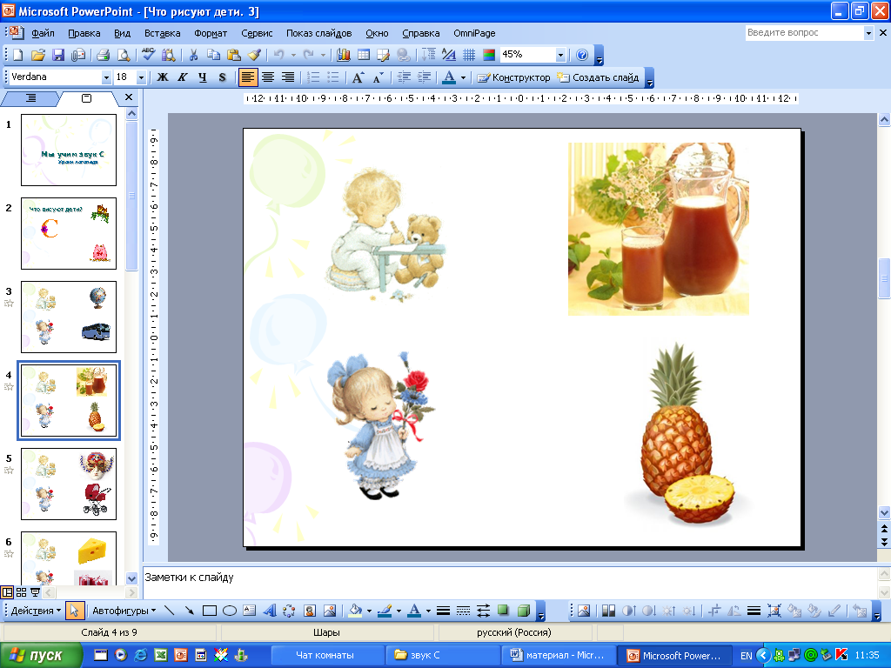This screenshot has width=891, height=668.
Task: Toggle bulleted list
Action: (x=333, y=77)
